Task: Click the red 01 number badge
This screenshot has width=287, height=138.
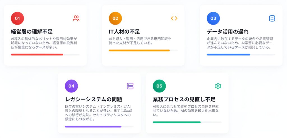Action: click(17, 18)
